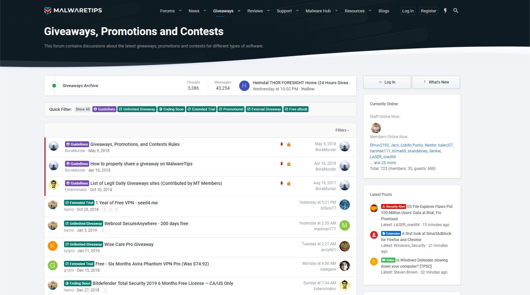Click the Register button
The height and width of the screenshot is (295, 530).
point(428,11)
